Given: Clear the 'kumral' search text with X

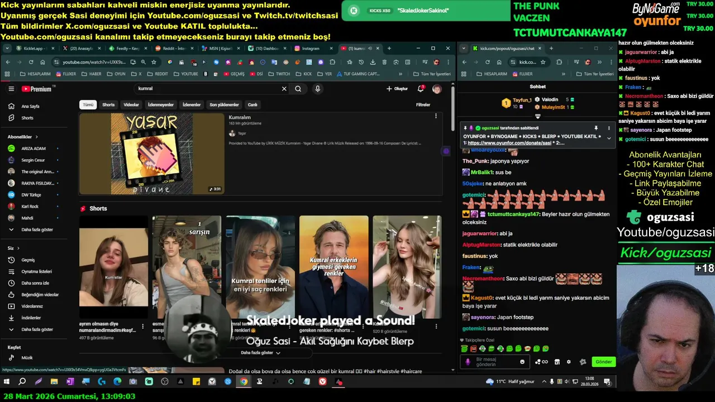Looking at the screenshot, I should point(284,89).
